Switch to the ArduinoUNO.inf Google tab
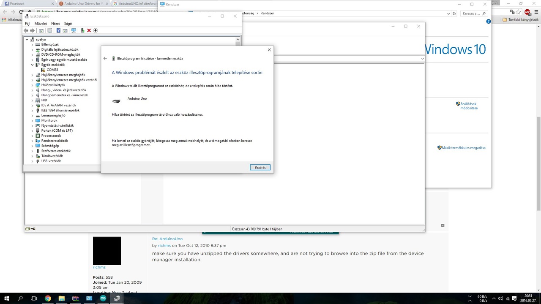 [x=135, y=3]
